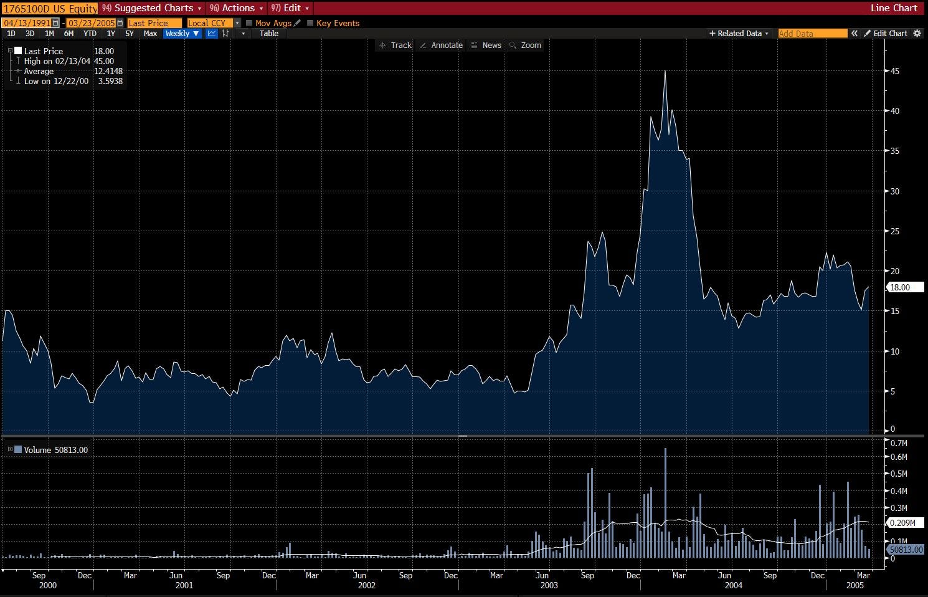Image resolution: width=928 pixels, height=597 pixels.
Task: Enable the Key Events checkbox
Action: (x=310, y=23)
